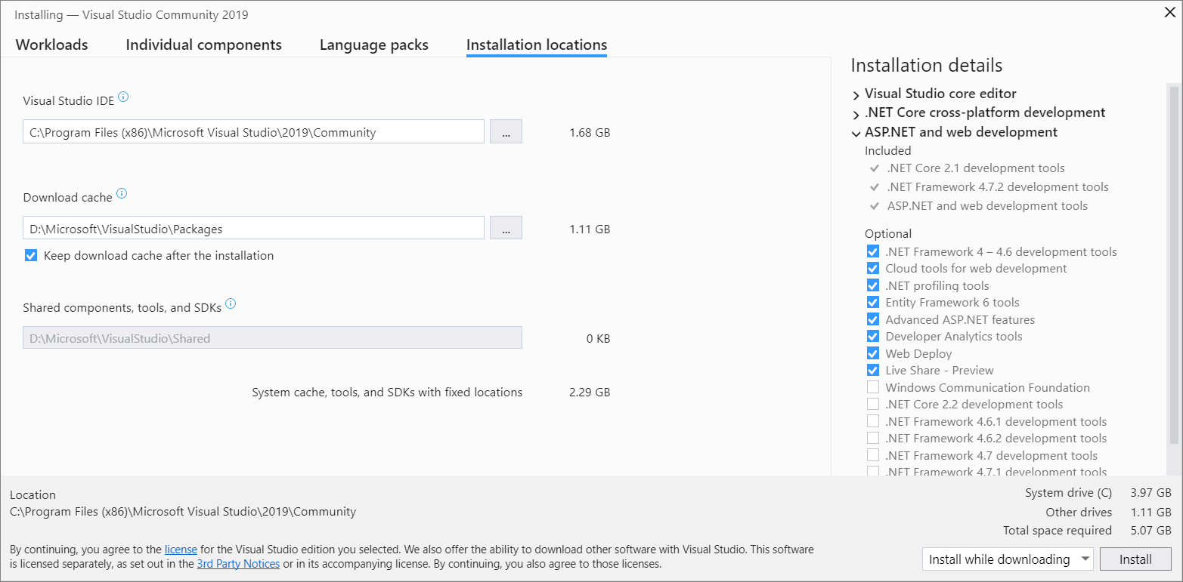
Task: View the Download cache info icon
Action: tap(122, 194)
